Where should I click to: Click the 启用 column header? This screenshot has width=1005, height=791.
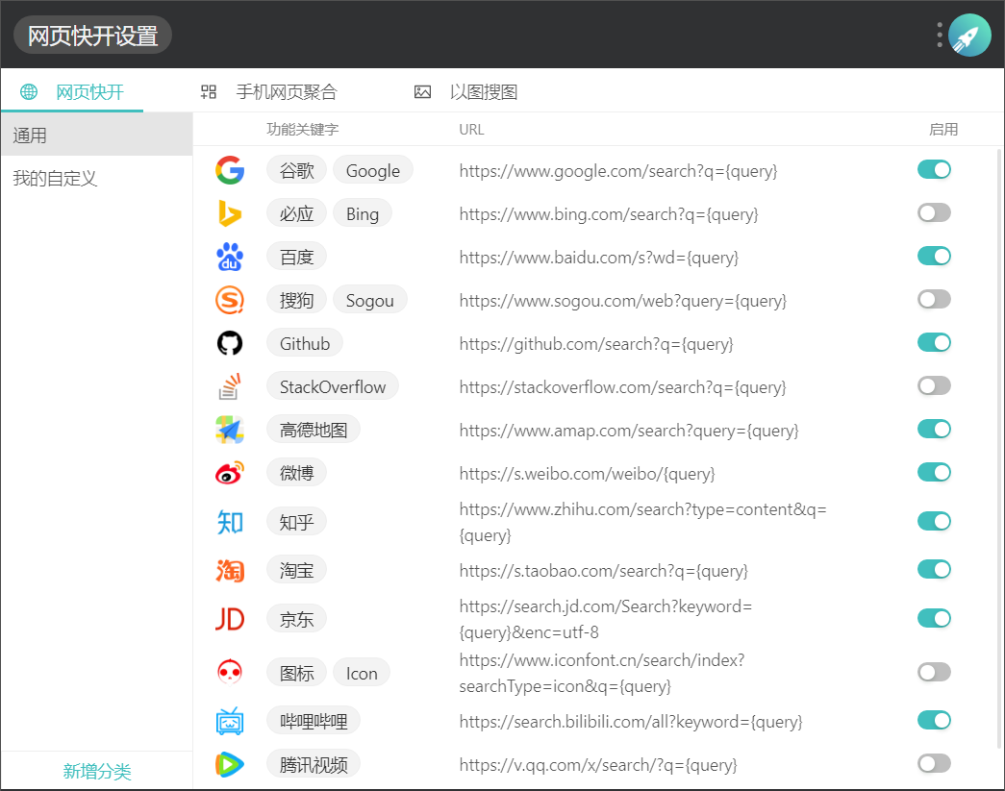click(943, 130)
